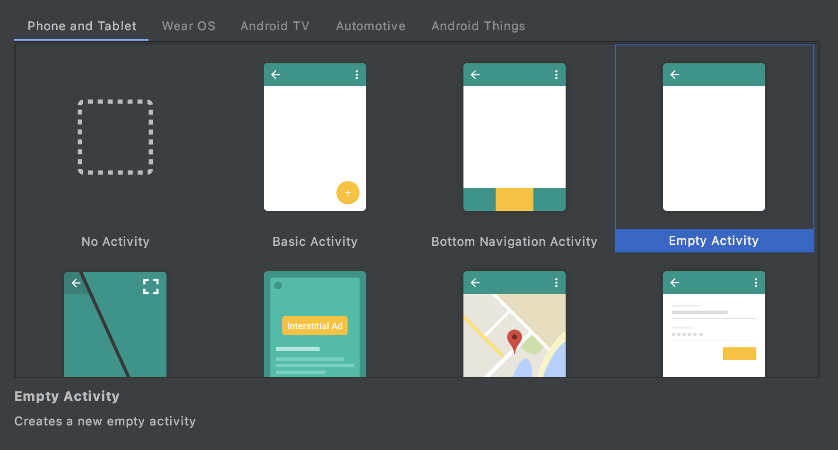838x450 pixels.
Task: Click the yellow bottom nav tab in preview
Action: 515,199
